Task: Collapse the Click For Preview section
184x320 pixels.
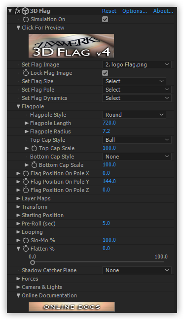Action: (x=18, y=28)
